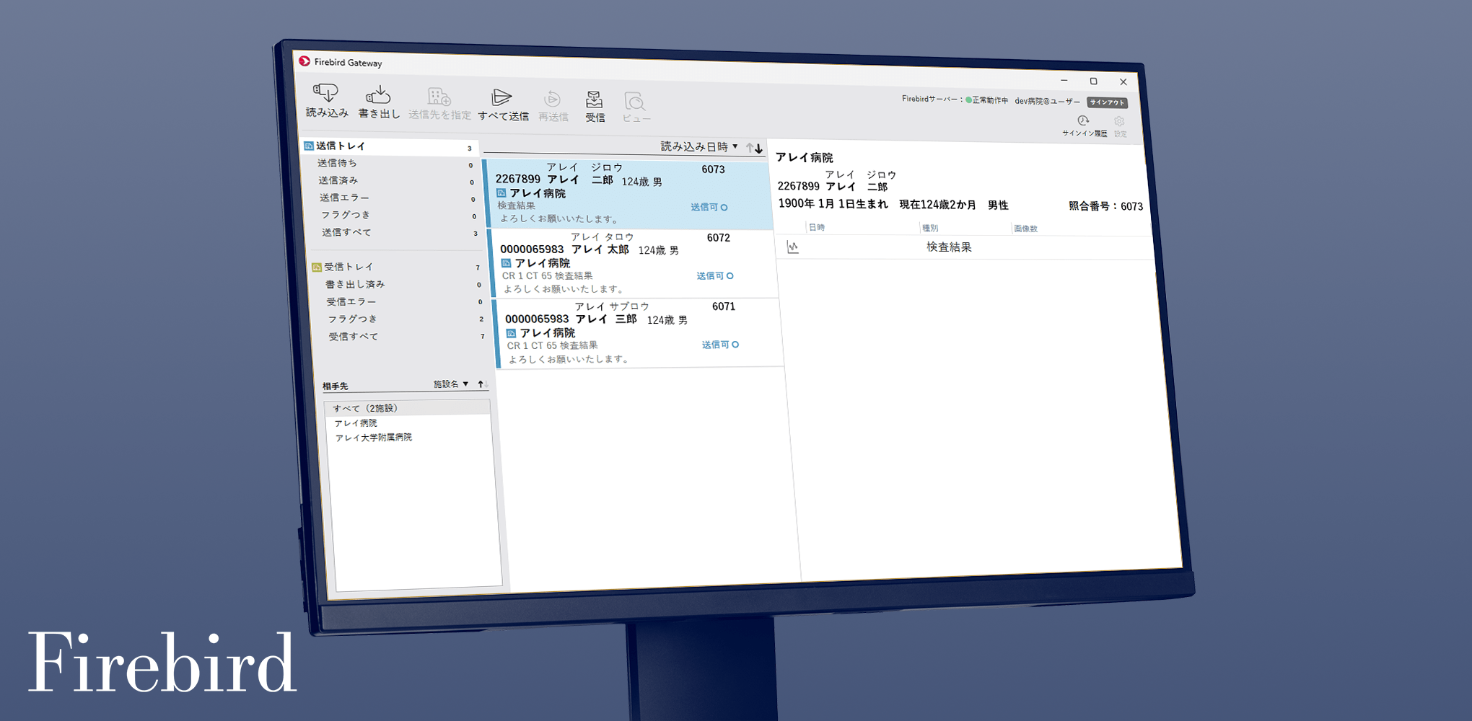Select patient card アレイ 三郎 0000065983

pyautogui.click(x=638, y=332)
